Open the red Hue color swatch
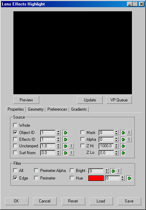The image size is (146, 210). 96,178
